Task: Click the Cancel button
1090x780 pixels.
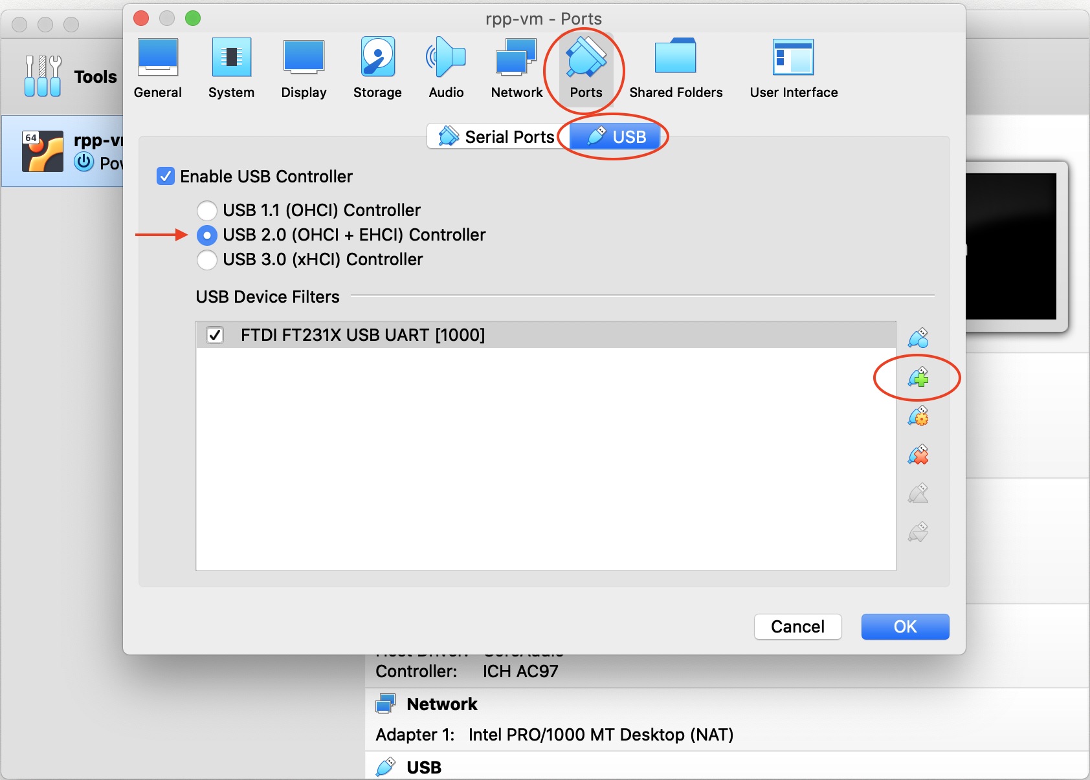Action: 797,627
